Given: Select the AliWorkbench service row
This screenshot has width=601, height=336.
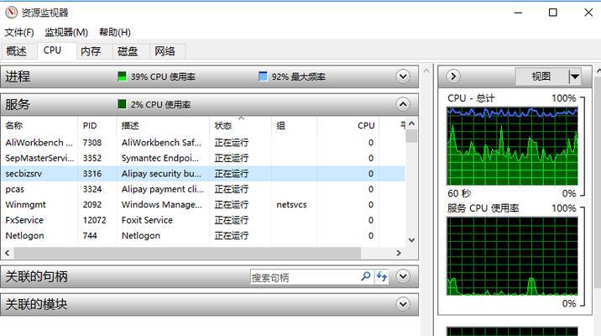Looking at the screenshot, I should coord(203,143).
